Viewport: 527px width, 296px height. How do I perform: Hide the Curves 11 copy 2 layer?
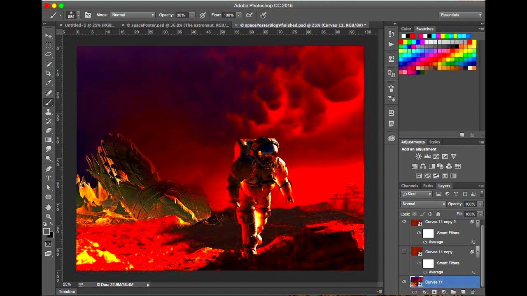[404, 222]
